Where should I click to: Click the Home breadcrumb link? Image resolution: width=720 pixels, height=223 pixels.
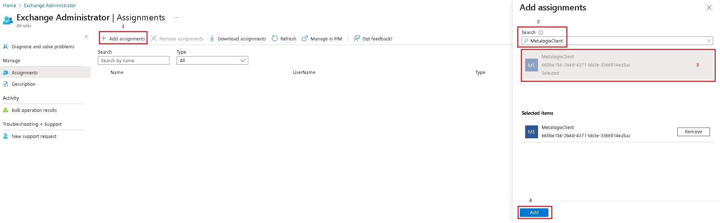pos(9,5)
